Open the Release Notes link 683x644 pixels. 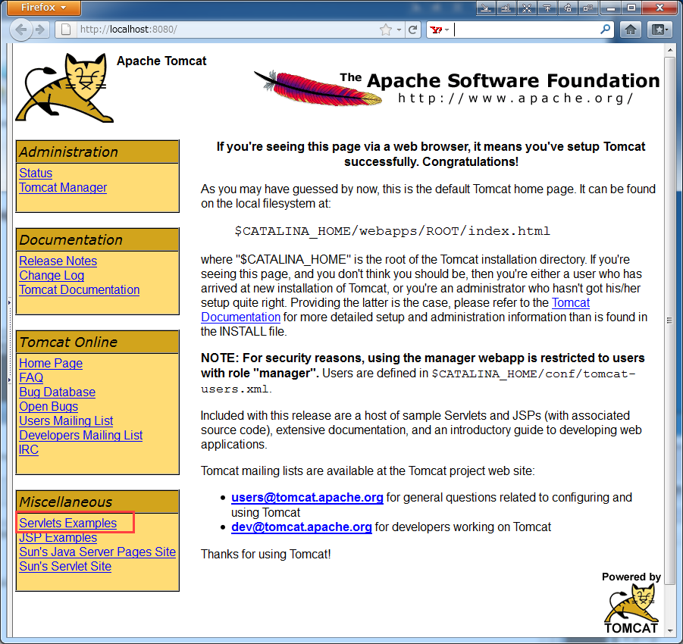click(x=58, y=261)
